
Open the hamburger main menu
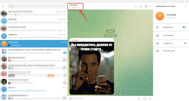pyautogui.click(x=3, y=6)
